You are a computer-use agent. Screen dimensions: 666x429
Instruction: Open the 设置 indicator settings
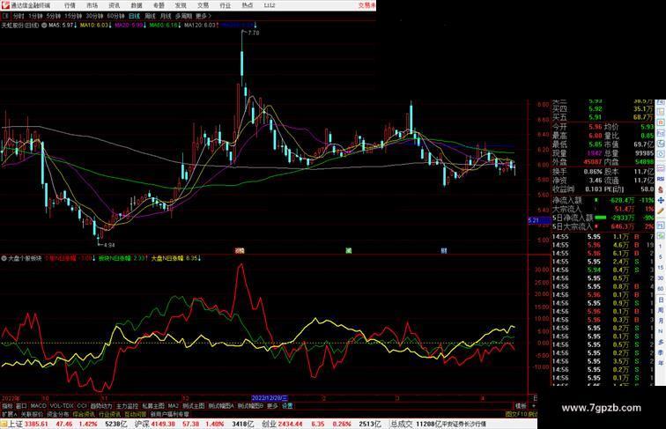point(287,406)
